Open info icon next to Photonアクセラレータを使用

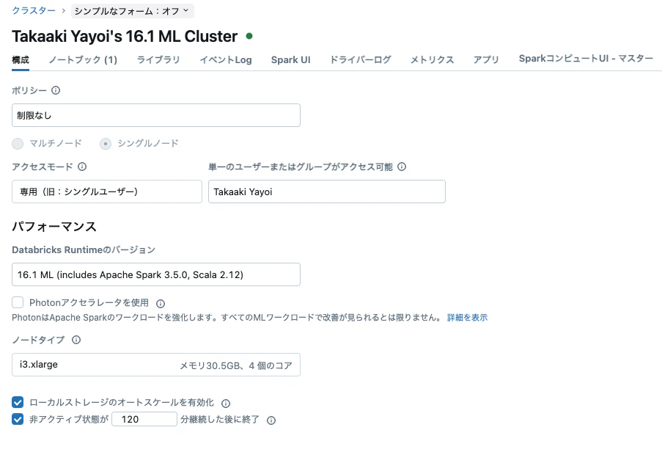[161, 303]
